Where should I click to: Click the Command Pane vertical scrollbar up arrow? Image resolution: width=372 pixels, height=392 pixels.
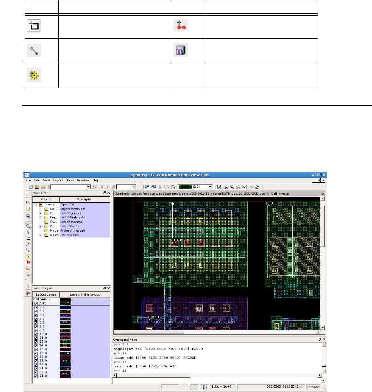pyautogui.click(x=324, y=345)
